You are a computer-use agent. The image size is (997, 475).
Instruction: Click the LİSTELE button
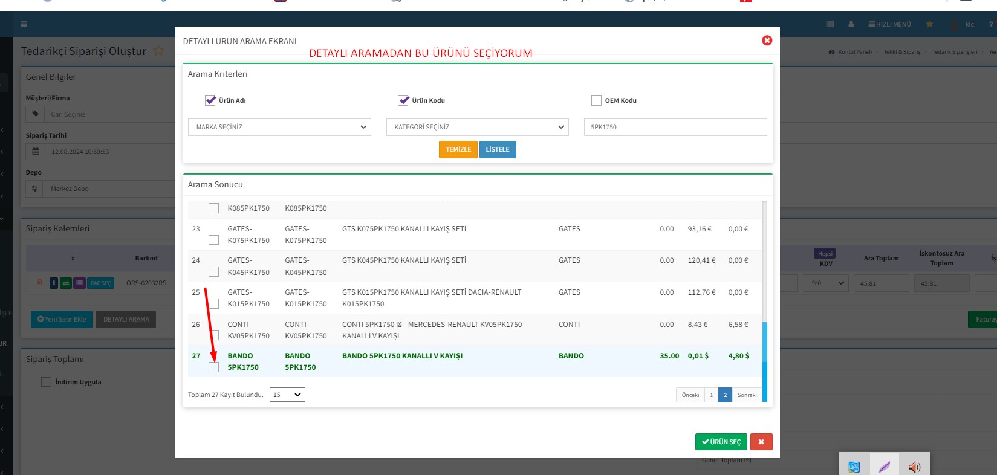(498, 149)
